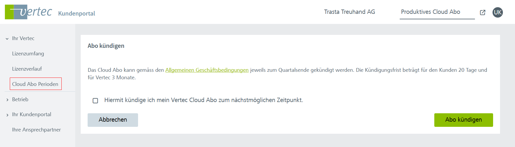Select the Ihr Kundenportal sidebar label
The image size is (515, 147).
point(31,114)
